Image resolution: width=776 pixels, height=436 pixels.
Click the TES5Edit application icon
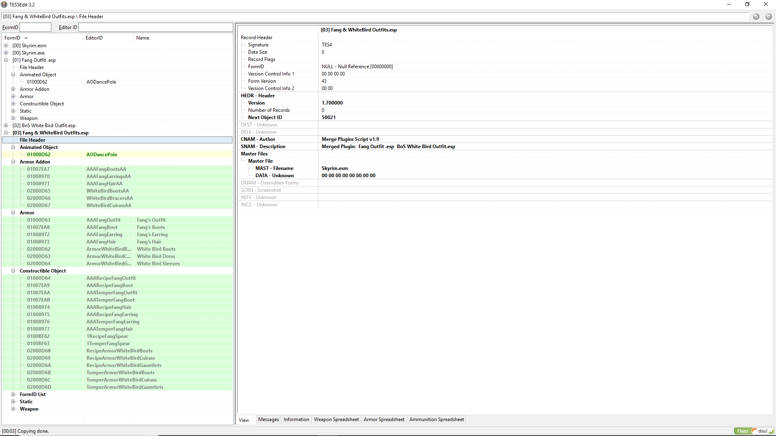tap(4, 4)
